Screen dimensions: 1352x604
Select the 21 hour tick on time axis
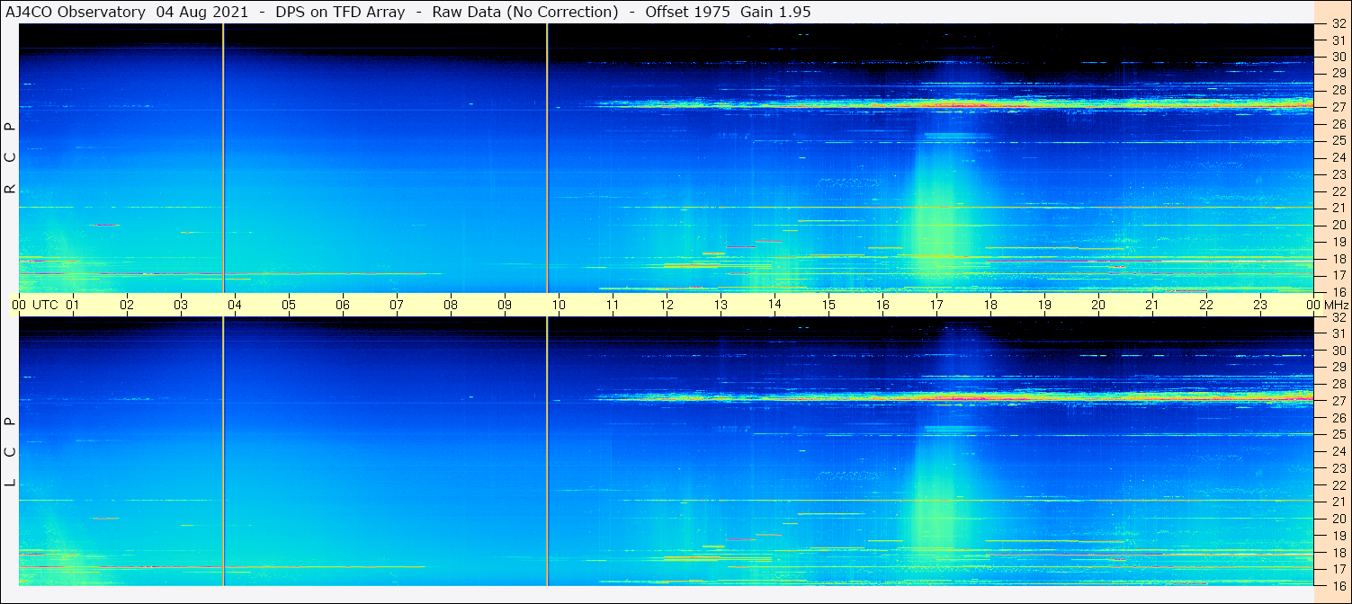[1152, 305]
